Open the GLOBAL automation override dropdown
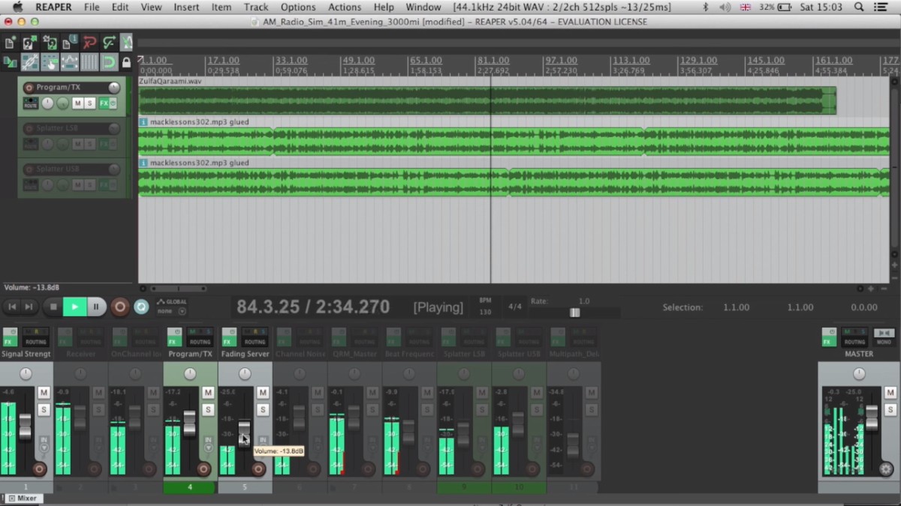 pyautogui.click(x=172, y=307)
